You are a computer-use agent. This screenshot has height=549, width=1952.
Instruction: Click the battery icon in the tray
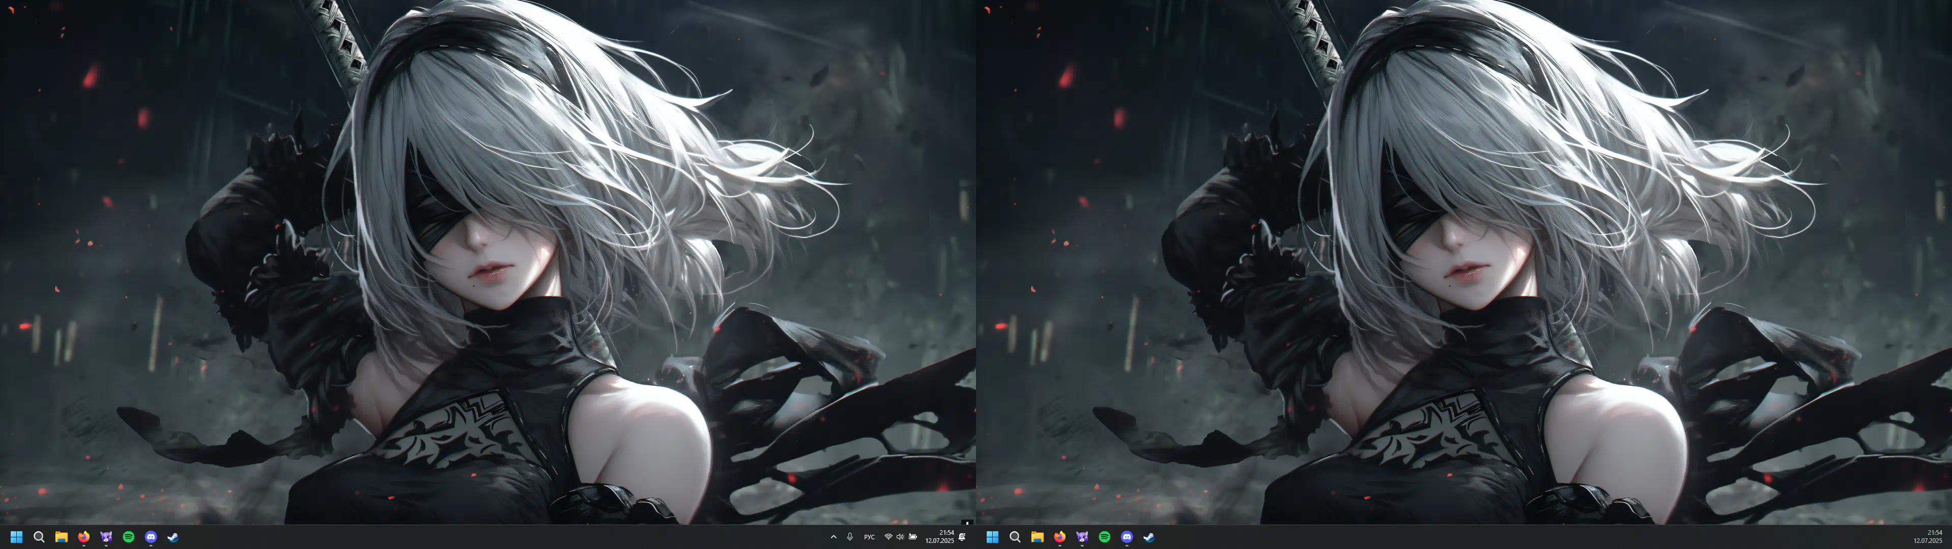coord(913,537)
